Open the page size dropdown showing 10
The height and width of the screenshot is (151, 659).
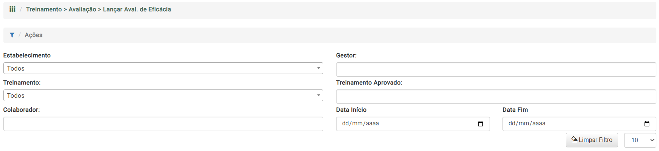640,140
